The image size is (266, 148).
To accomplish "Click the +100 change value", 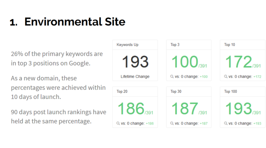I will pos(203,77).
